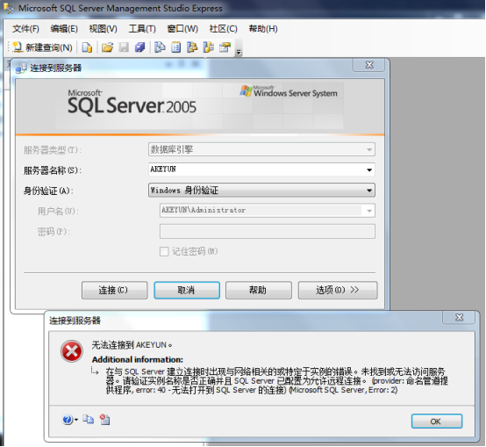486x447 pixels.
Task: Click the 无法连接到 AKEYUN message text
Action: pos(132,345)
